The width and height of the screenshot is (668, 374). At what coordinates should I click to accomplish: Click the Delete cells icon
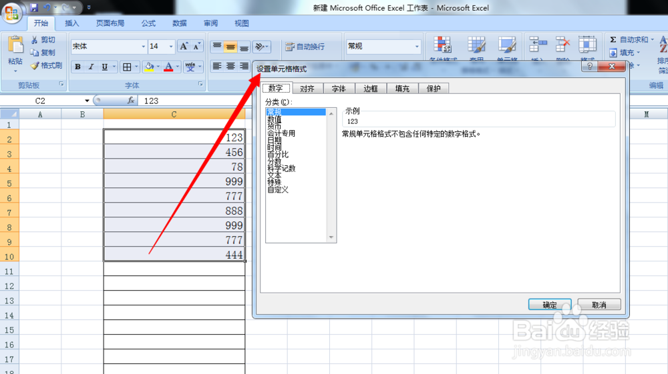click(x=562, y=44)
